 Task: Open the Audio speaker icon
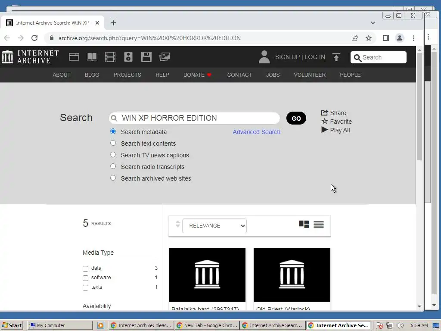coord(128,57)
